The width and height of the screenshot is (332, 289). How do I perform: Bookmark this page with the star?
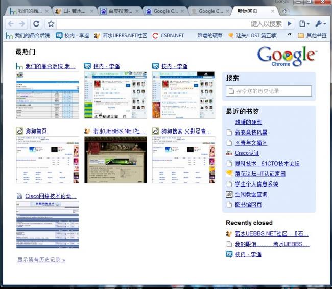(51, 24)
